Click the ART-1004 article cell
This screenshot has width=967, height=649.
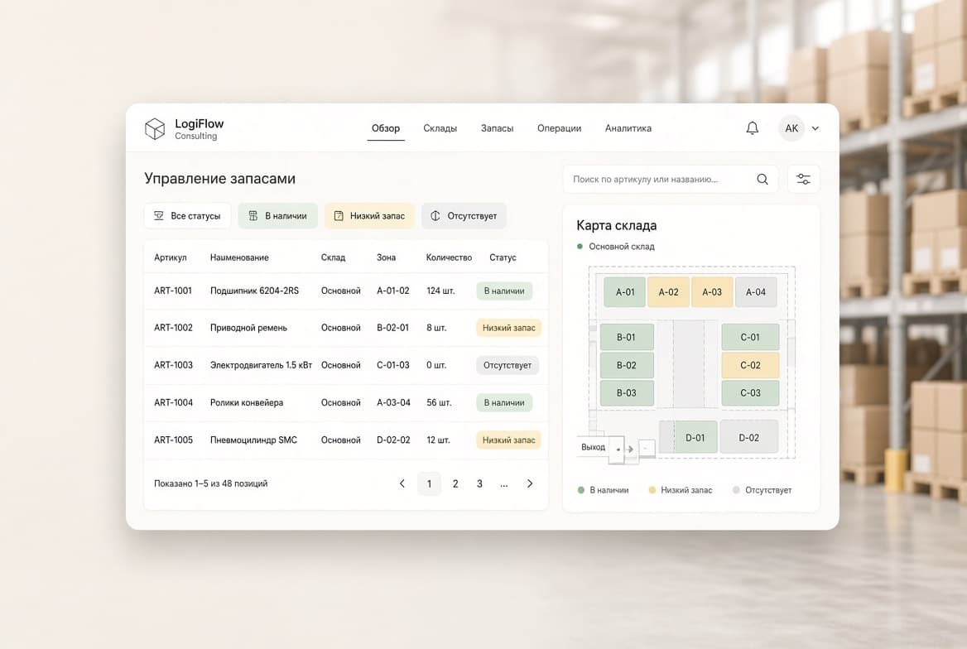tap(173, 403)
